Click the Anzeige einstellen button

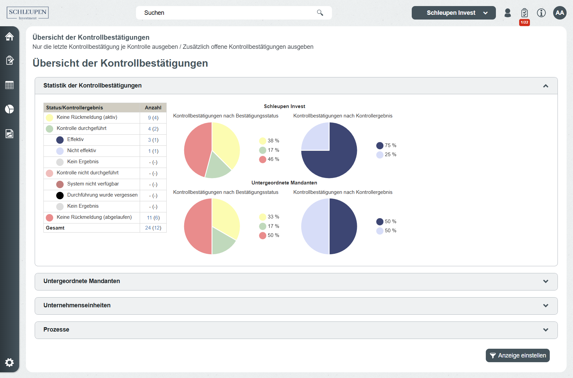pyautogui.click(x=517, y=355)
